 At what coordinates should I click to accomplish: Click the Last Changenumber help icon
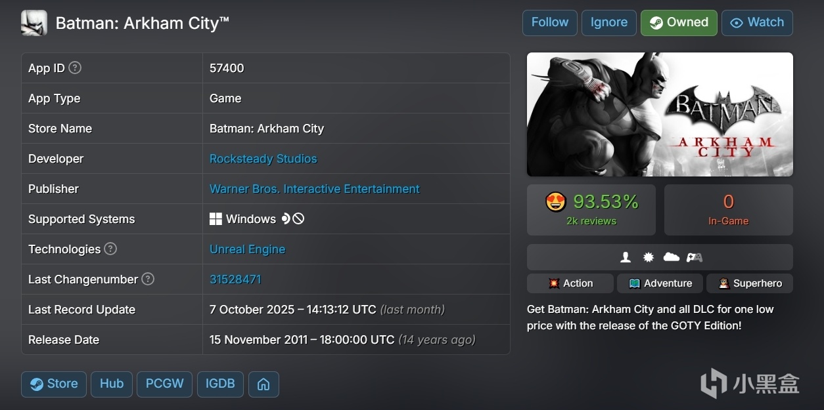click(148, 279)
